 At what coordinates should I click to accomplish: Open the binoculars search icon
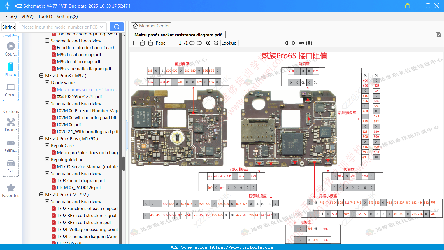(309, 43)
